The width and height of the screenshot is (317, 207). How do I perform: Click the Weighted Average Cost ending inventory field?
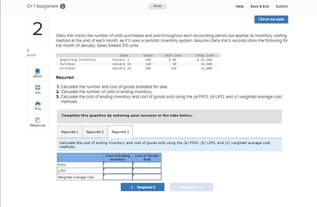pos(117,177)
